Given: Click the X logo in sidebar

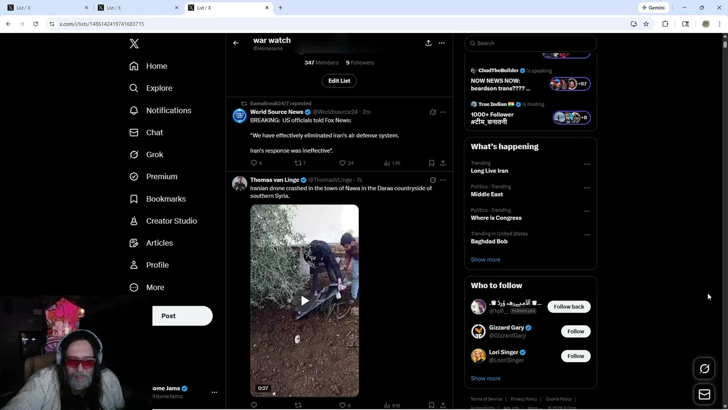Looking at the screenshot, I should pyautogui.click(x=134, y=44).
